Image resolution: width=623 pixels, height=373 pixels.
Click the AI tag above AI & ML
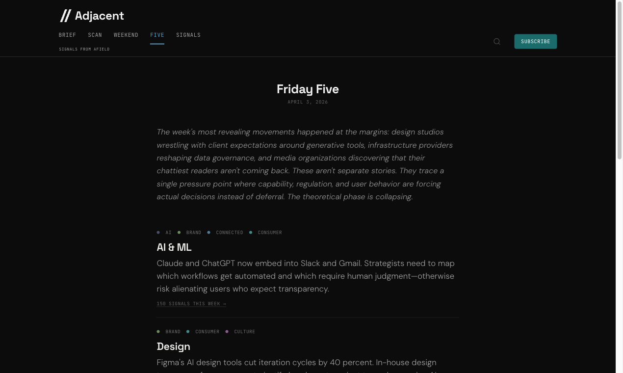click(168, 233)
